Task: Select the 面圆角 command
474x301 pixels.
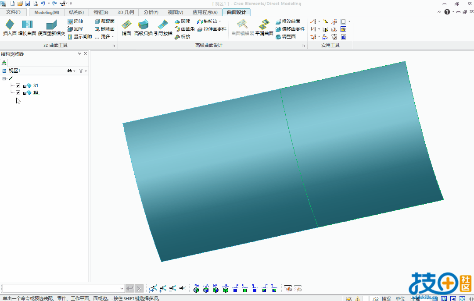Action: (x=185, y=29)
